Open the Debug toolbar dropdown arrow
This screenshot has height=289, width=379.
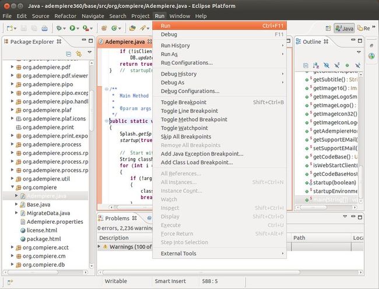(x=65, y=29)
